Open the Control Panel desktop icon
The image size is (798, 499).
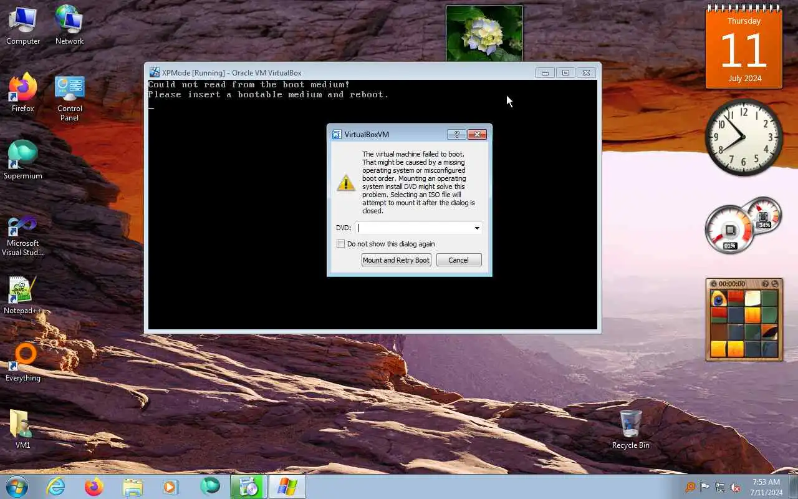coord(69,97)
